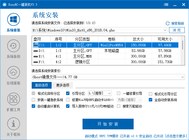
Task: Sort by the 盘符 column header
Action: [x=41, y=39]
